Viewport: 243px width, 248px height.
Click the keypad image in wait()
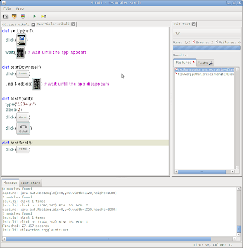tap(20, 53)
